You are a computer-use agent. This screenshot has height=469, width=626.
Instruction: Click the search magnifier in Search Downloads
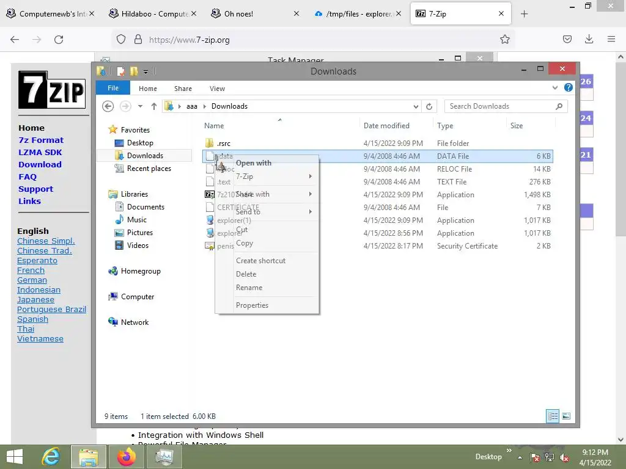(x=559, y=106)
